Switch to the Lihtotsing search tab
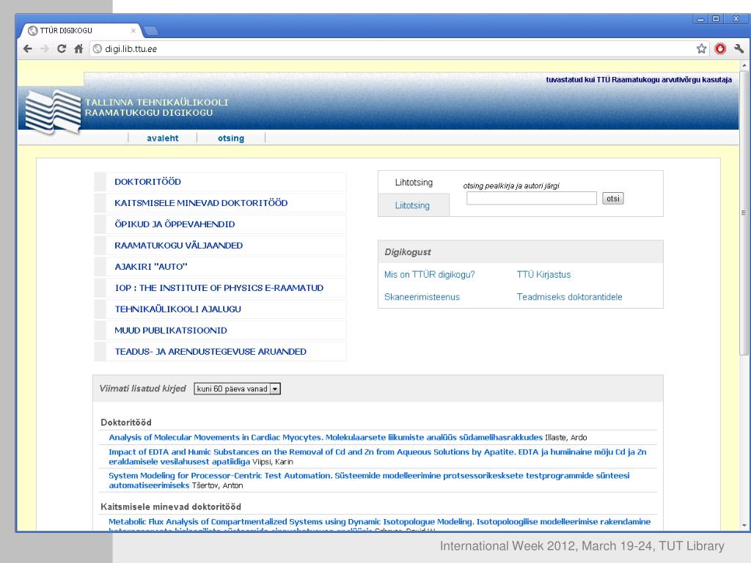 (x=414, y=183)
